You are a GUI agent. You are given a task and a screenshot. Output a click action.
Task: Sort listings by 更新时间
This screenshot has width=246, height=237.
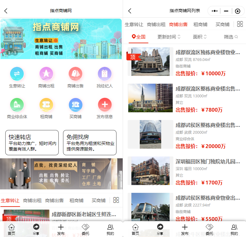pyautogui.click(x=169, y=37)
